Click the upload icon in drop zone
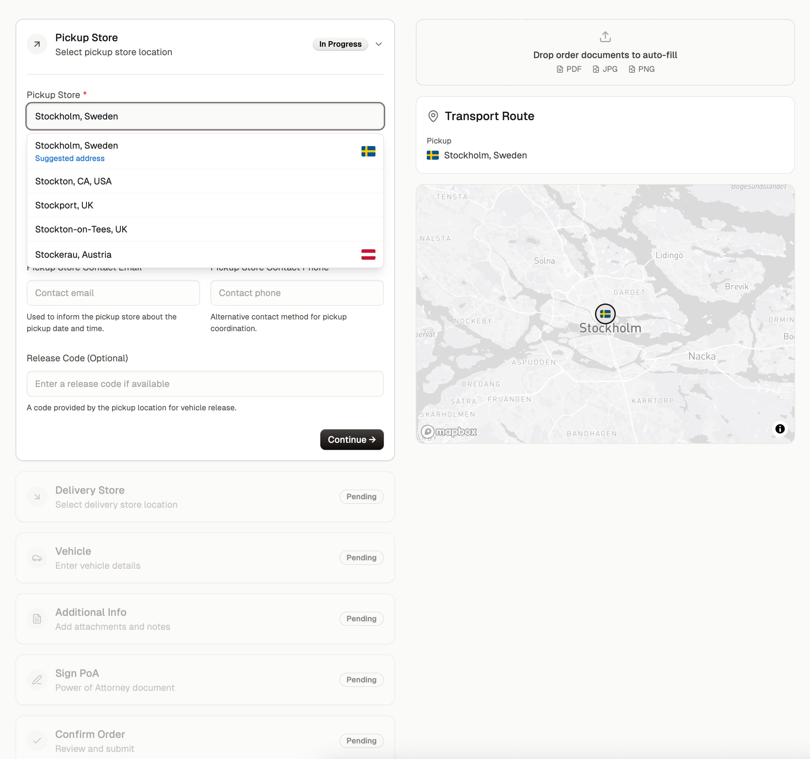 coord(605,37)
